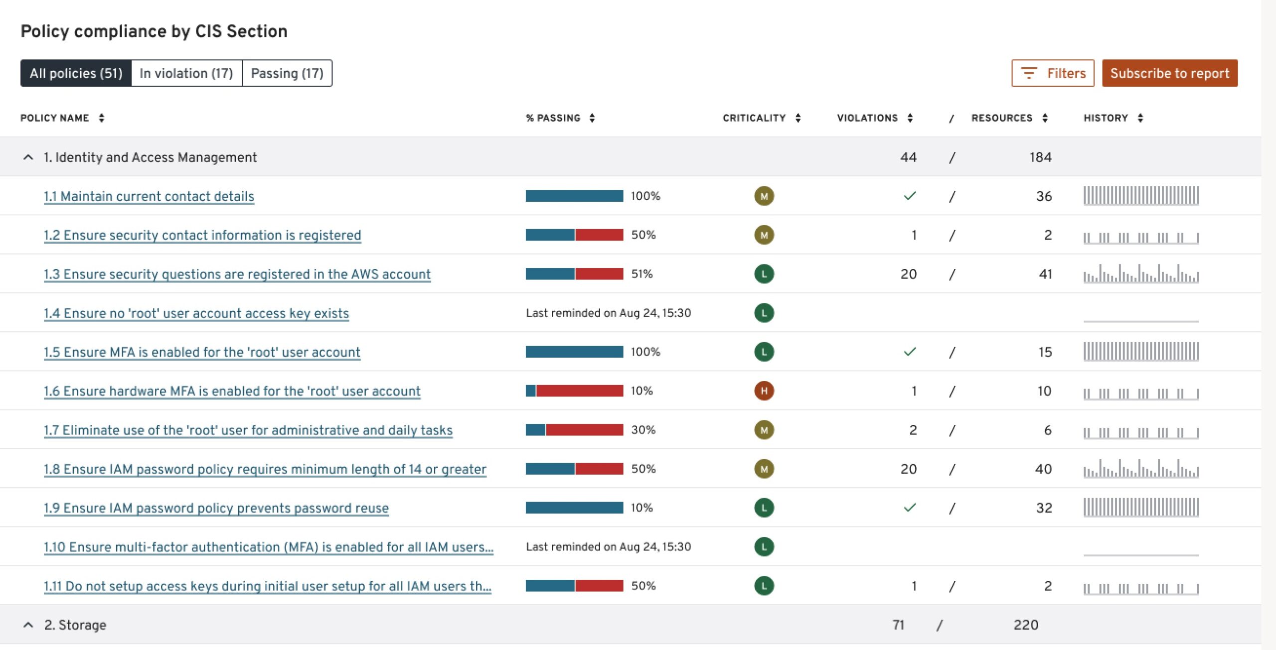The height and width of the screenshot is (650, 1276).
Task: Sort by Violations column arrows
Action: [910, 118]
